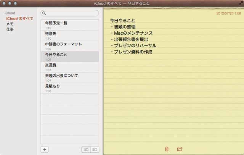Screen dimensions: 244x155
Task: Click the プレゼンのリハーサル line
Action: pos(133,45)
